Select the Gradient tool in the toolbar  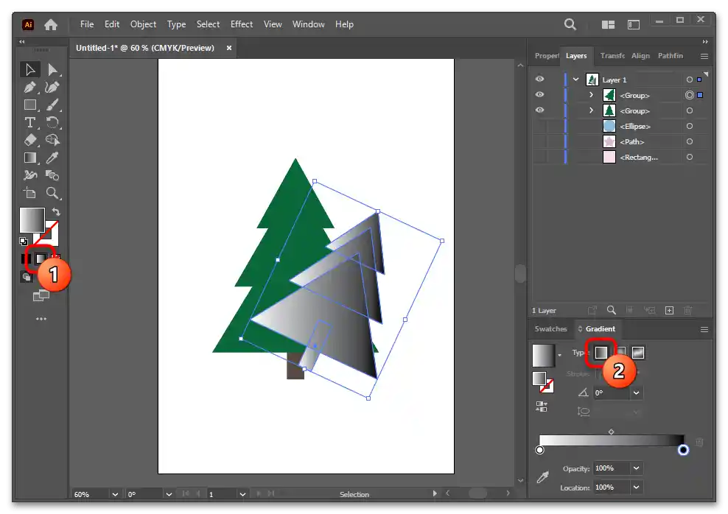(x=30, y=158)
